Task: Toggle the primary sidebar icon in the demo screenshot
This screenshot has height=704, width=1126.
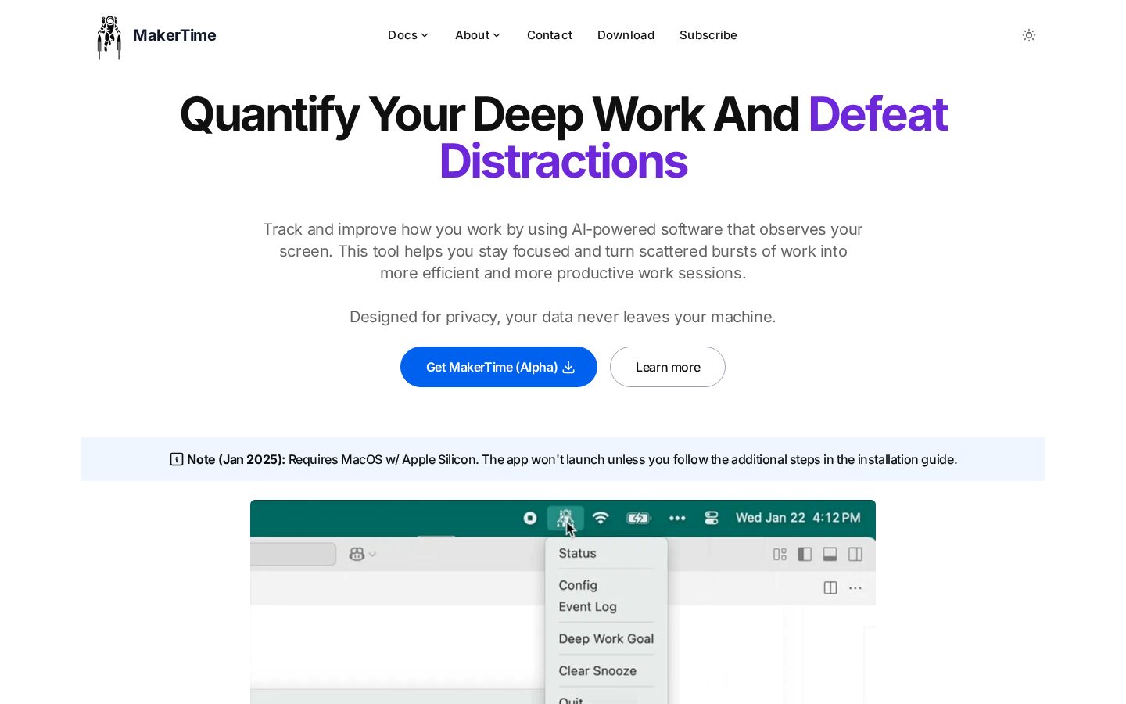Action: pyautogui.click(x=805, y=554)
